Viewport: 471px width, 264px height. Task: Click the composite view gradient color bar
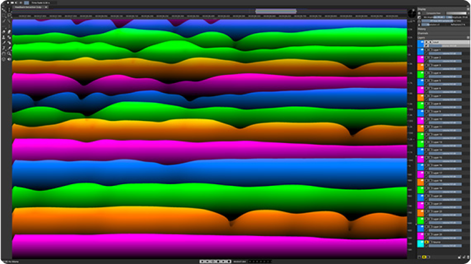(456, 13)
